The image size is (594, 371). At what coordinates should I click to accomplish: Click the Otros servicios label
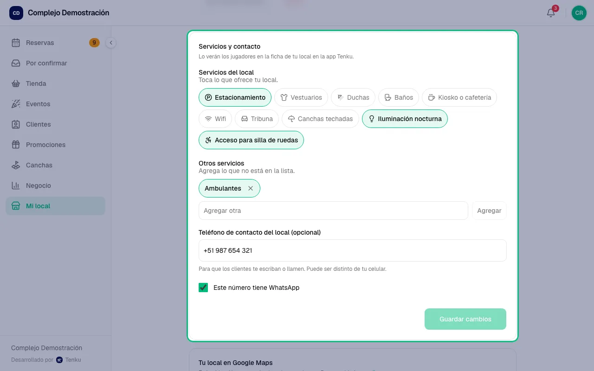click(221, 163)
